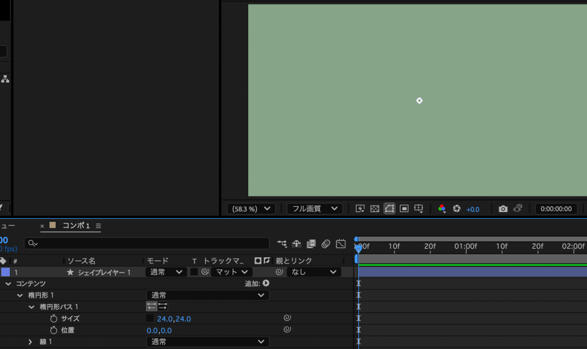Open the コンポ 1 panel menu
The image size is (587, 349).
tap(98, 226)
